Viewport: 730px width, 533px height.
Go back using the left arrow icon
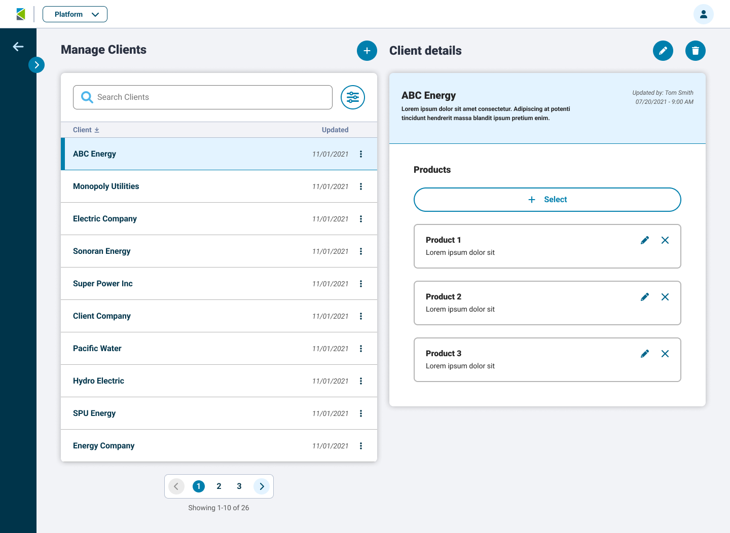click(18, 47)
